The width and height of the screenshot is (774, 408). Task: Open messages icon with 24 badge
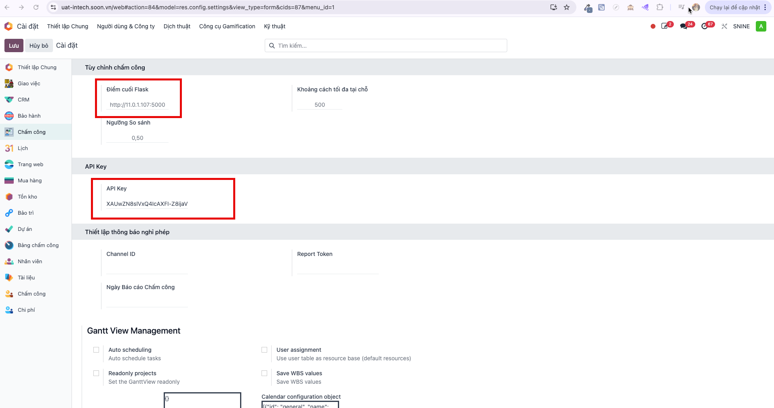coord(684,26)
